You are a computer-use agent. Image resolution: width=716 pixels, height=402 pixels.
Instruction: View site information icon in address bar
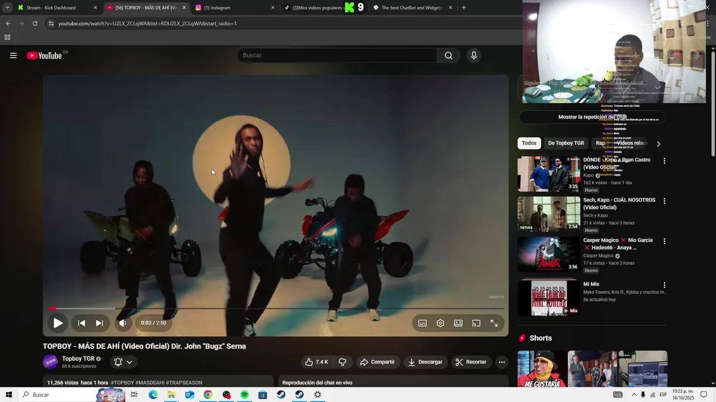51,23
